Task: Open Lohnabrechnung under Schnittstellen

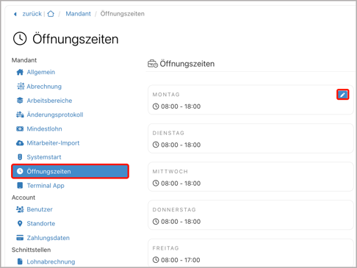Action: tap(51, 261)
